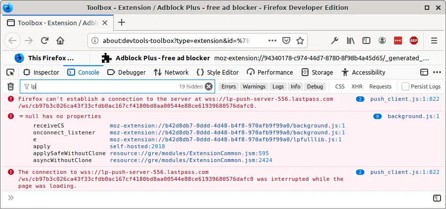Toggle the CSS filter
Image resolution: width=446 pixels, height=209 pixels.
tap(340, 86)
